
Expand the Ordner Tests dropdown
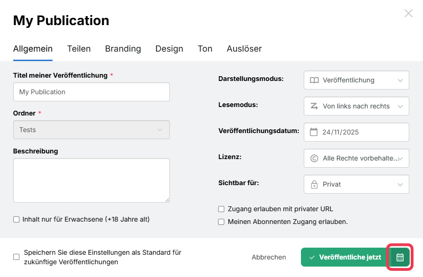point(91,130)
